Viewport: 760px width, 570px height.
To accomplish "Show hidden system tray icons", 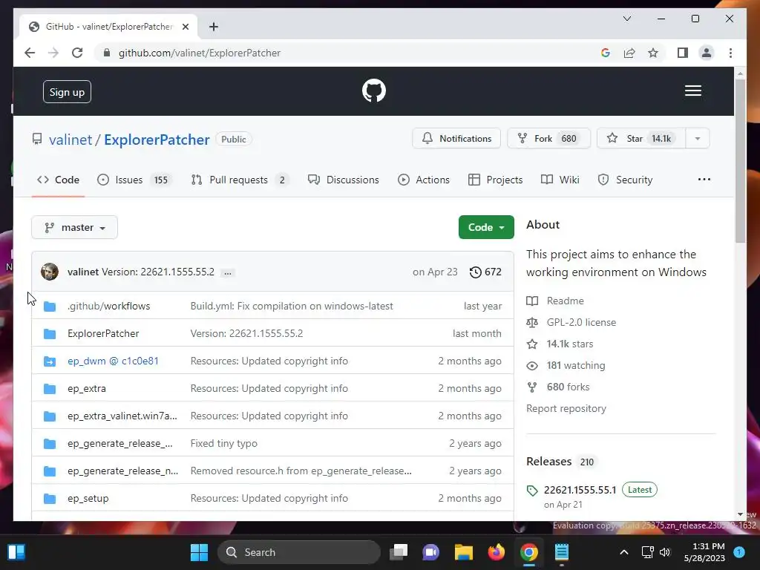I will click(623, 552).
